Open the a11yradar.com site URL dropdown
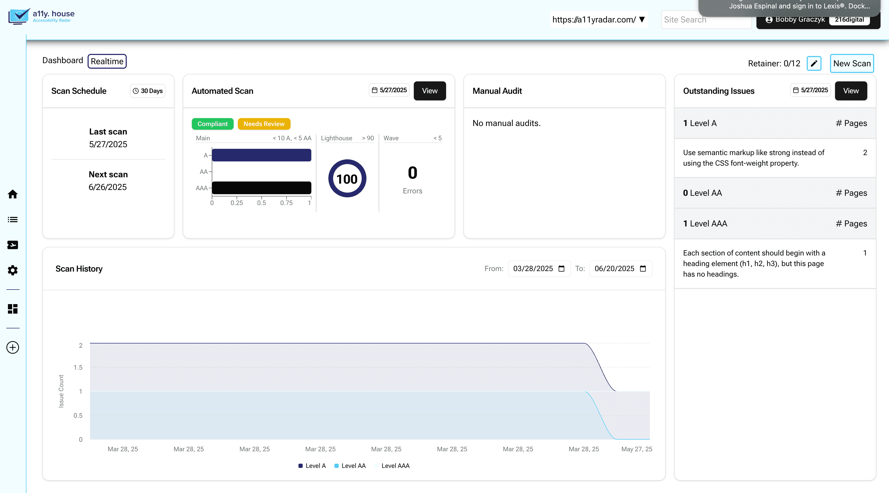Image resolution: width=889 pixels, height=493 pixels. (598, 20)
